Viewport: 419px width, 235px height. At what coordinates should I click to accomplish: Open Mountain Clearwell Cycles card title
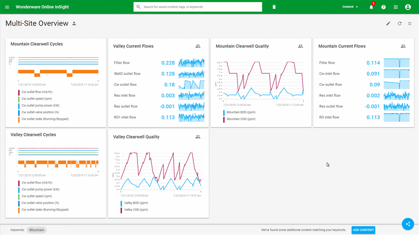[x=37, y=44]
